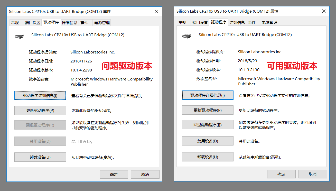Click 卸载设备 button in the left window
Image resolution: width=336 pixels, height=191 pixels.
[x=40, y=157]
